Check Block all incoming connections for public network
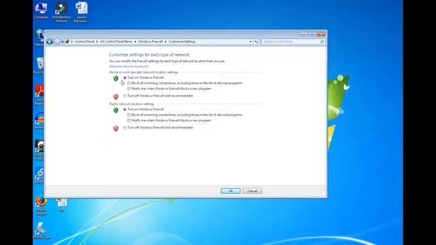The width and height of the screenshot is (436, 245). point(129,115)
